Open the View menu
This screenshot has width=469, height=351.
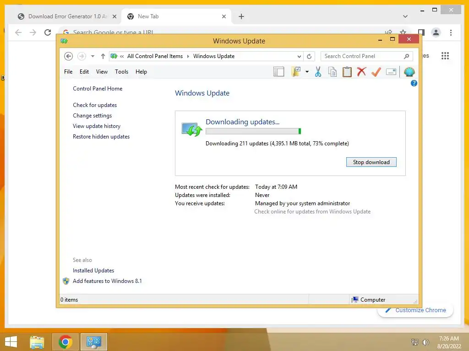pyautogui.click(x=102, y=72)
